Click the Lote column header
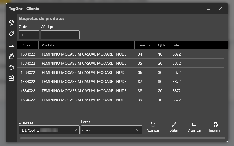This screenshot has height=146, width=234. pos(176,45)
